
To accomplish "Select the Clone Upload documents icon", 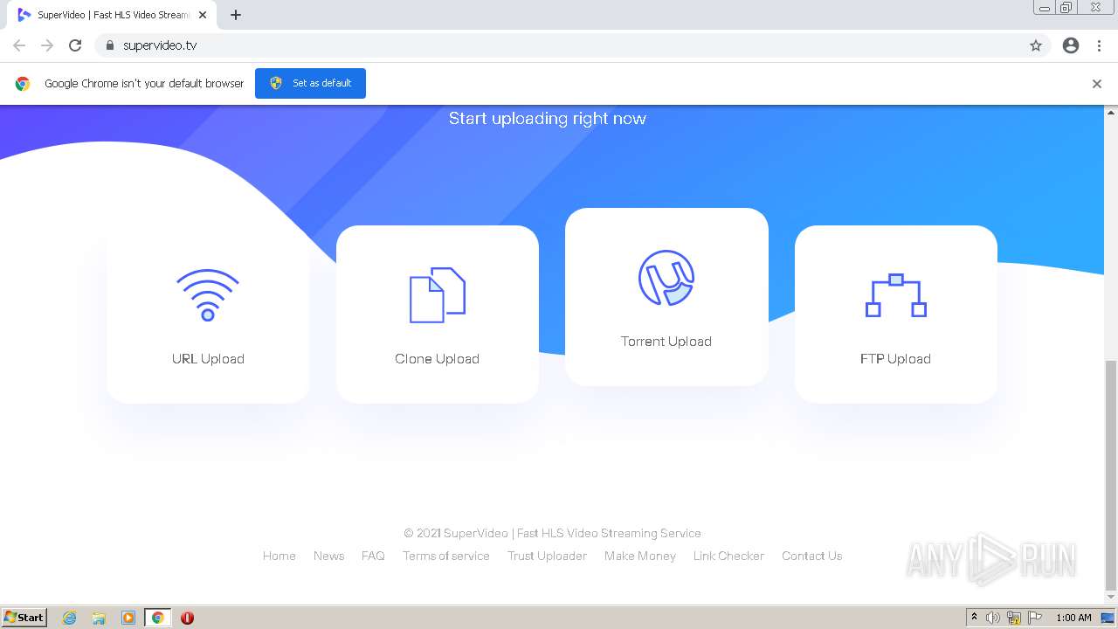I will pyautogui.click(x=438, y=295).
